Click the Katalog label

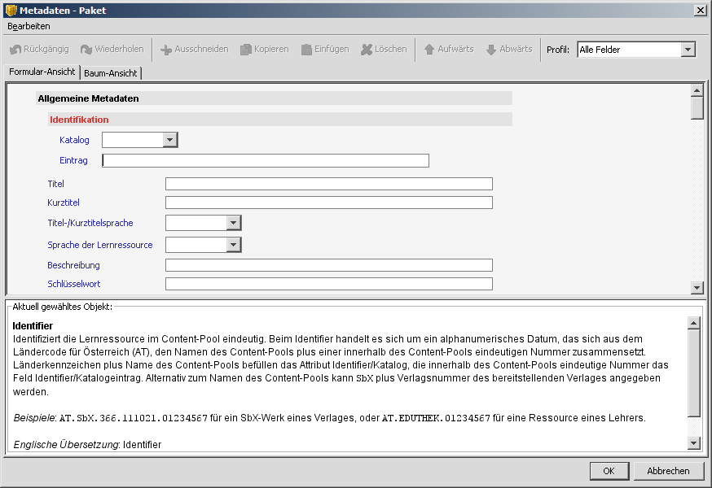[74, 140]
